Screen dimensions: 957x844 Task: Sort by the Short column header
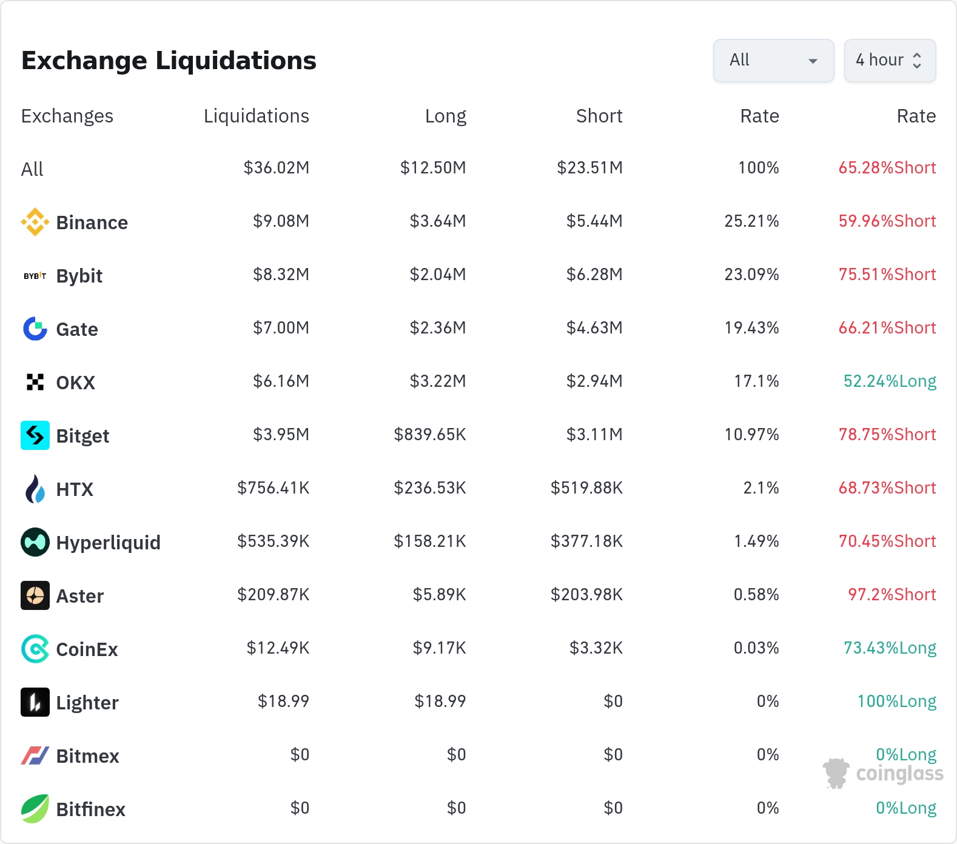tap(599, 116)
